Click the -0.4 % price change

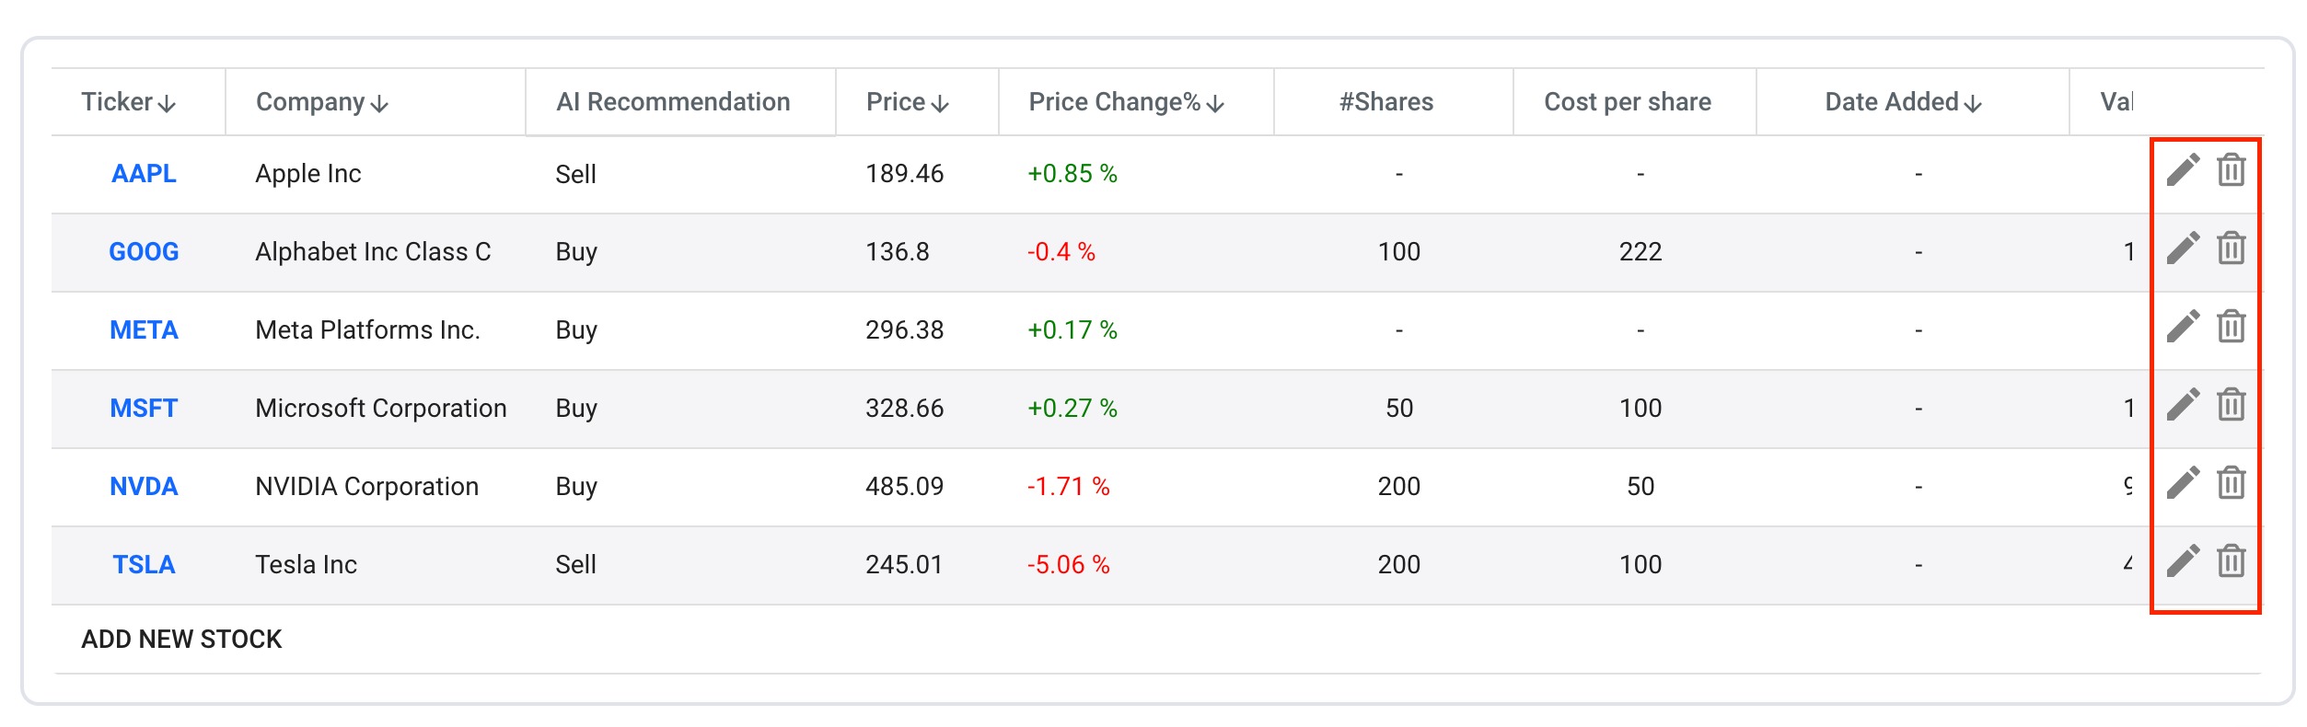coord(1061,252)
